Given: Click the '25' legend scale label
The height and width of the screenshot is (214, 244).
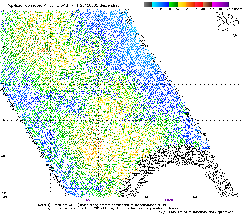Looking at the screenshot, I should pos(186,9).
